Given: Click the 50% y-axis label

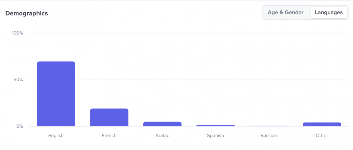Looking at the screenshot, I should pos(18,80).
